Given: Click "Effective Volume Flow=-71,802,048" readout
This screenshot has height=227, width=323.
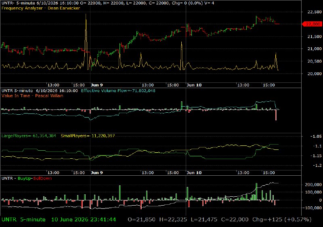Looking at the screenshot, I should [118, 91].
